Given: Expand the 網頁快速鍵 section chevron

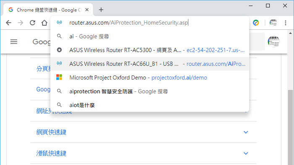Looking at the screenshot, I should click(246, 132).
